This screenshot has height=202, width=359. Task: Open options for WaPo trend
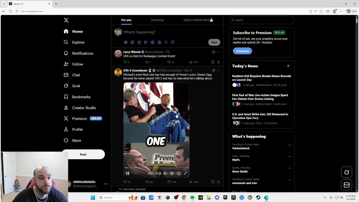coord(289,157)
